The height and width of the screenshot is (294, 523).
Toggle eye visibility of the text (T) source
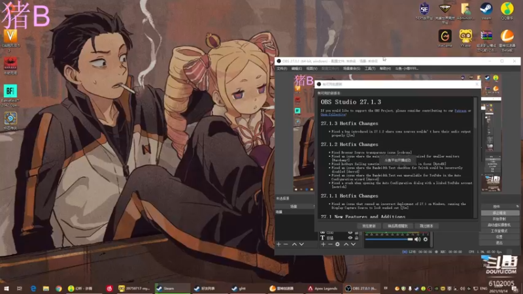[350, 238]
